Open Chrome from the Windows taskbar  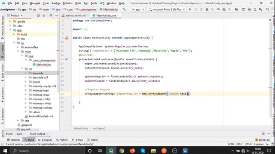click(122, 151)
